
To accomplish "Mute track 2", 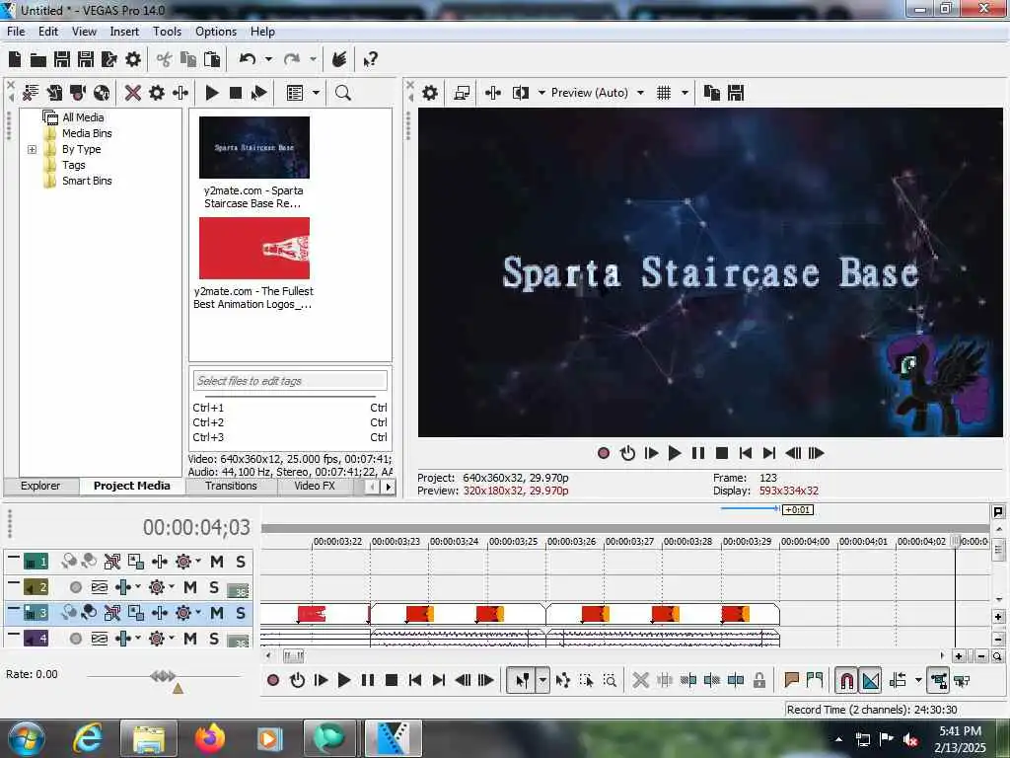I will click(190, 587).
